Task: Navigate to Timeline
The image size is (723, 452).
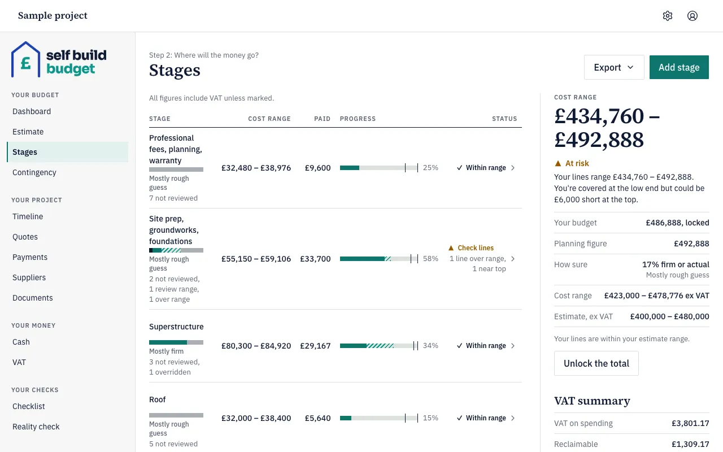Action: point(67,216)
